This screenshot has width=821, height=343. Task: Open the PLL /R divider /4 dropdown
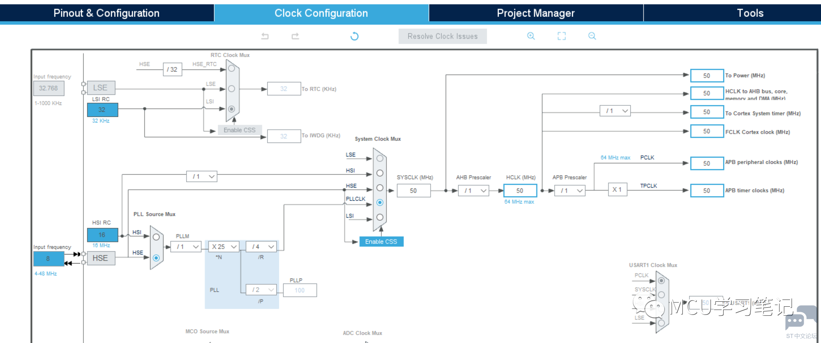(x=261, y=246)
